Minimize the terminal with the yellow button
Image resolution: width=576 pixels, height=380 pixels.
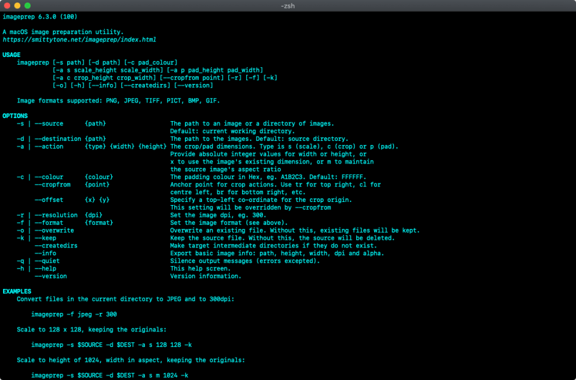tap(17, 5)
